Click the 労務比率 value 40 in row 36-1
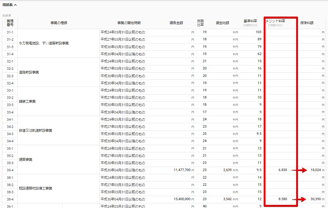Screen dimensions: 328x208 (x=205, y=206)
